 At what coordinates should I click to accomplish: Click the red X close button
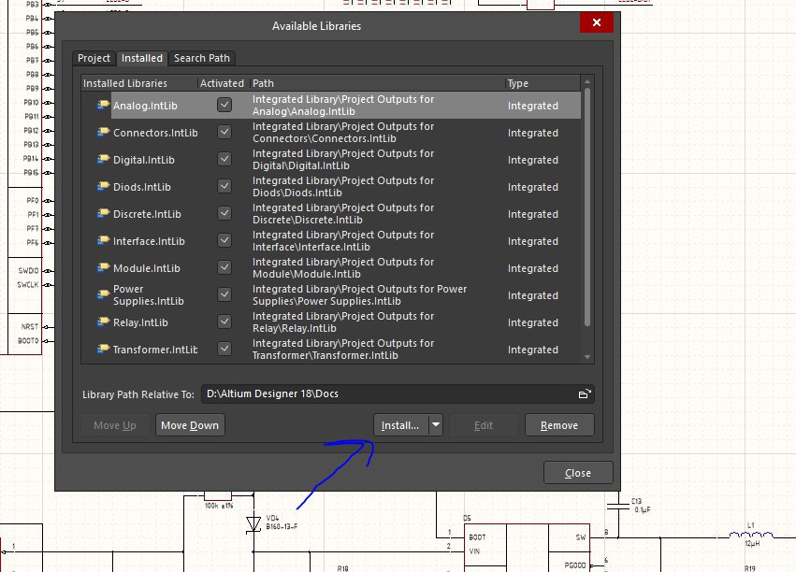(x=597, y=22)
